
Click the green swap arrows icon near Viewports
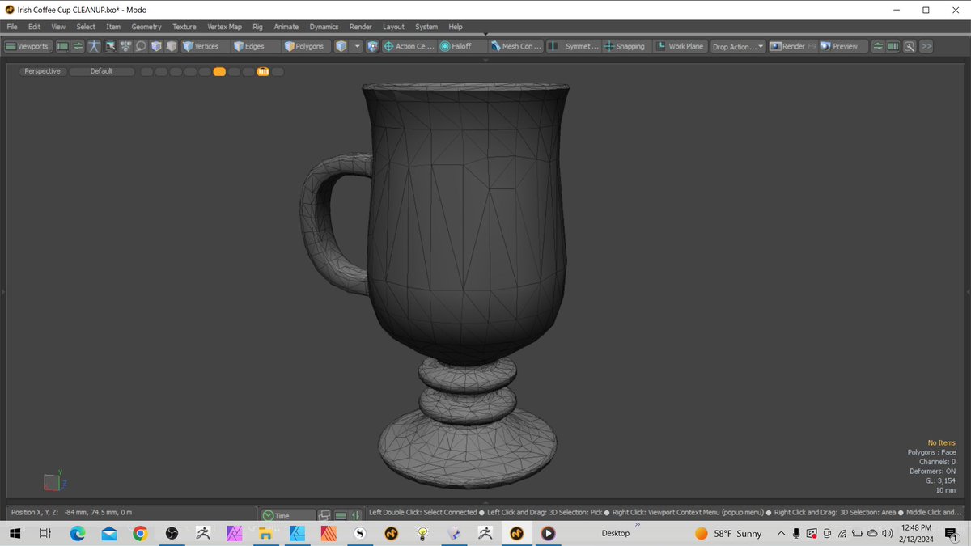coord(78,46)
